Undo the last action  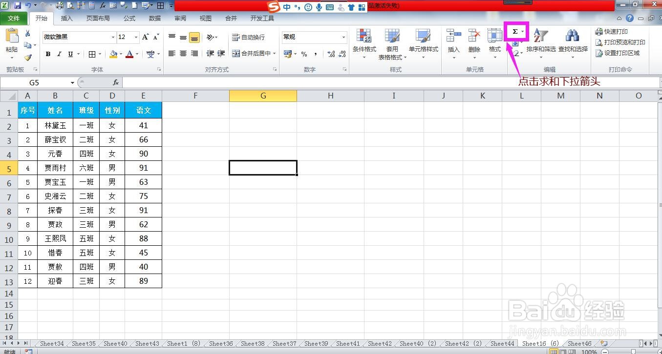click(x=28, y=6)
